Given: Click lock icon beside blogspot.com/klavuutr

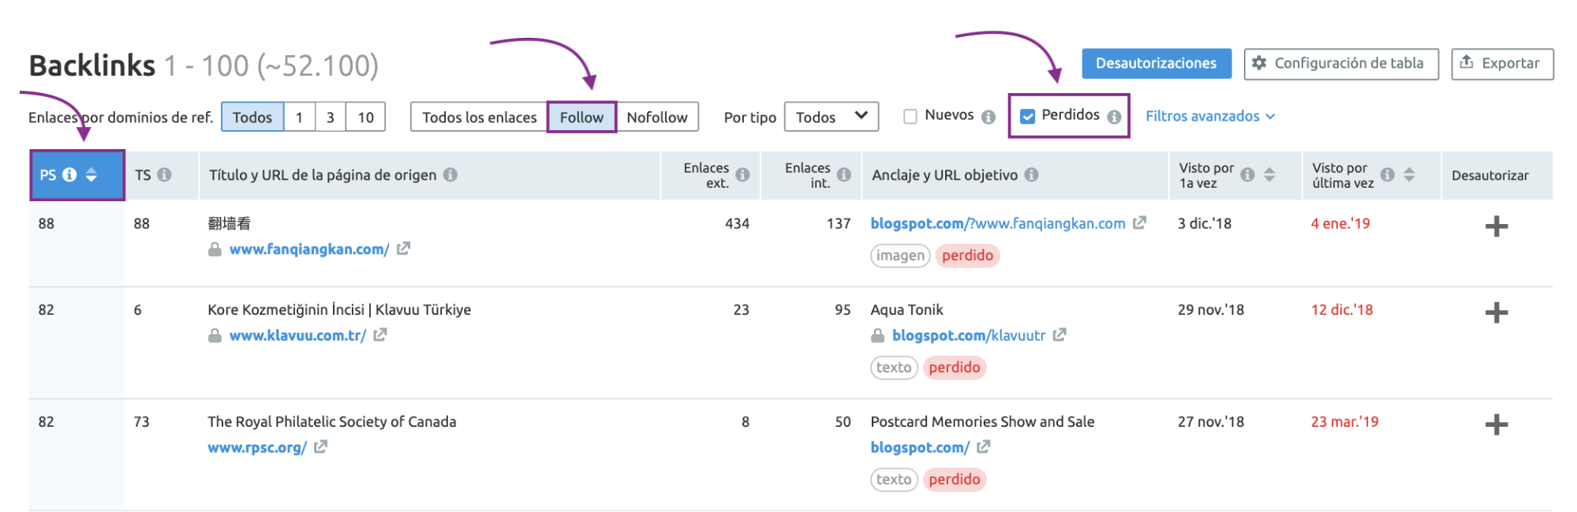Looking at the screenshot, I should click(877, 335).
